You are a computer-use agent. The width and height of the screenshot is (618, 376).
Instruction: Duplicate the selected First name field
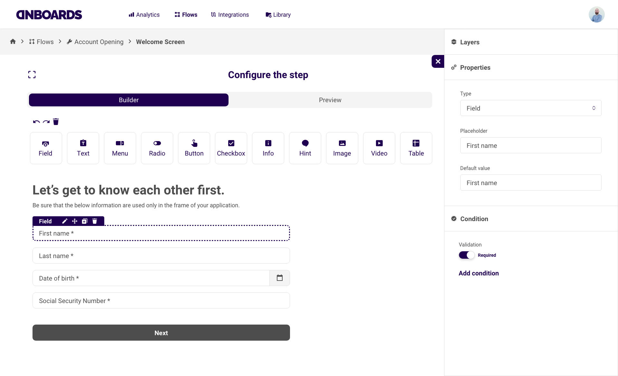tap(85, 221)
